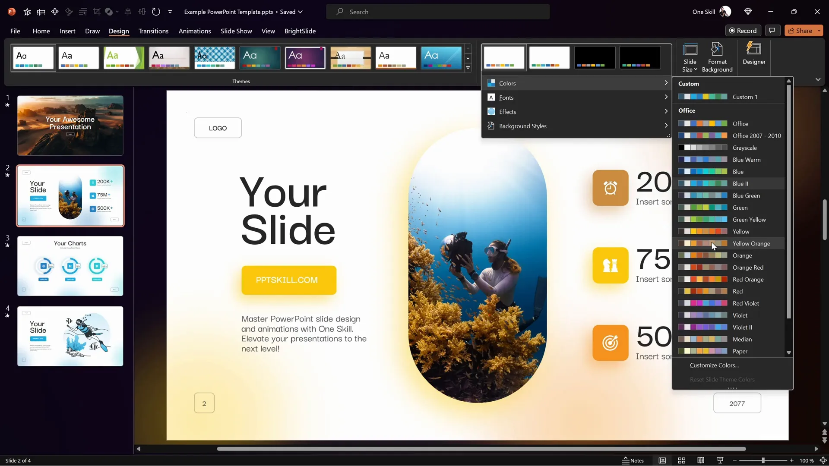Select the first black variant thumbnail
Image resolution: width=829 pixels, height=466 pixels.
point(595,58)
